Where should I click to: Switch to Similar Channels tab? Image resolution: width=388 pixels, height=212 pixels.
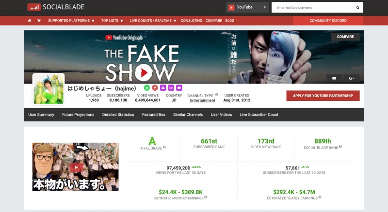point(188,114)
